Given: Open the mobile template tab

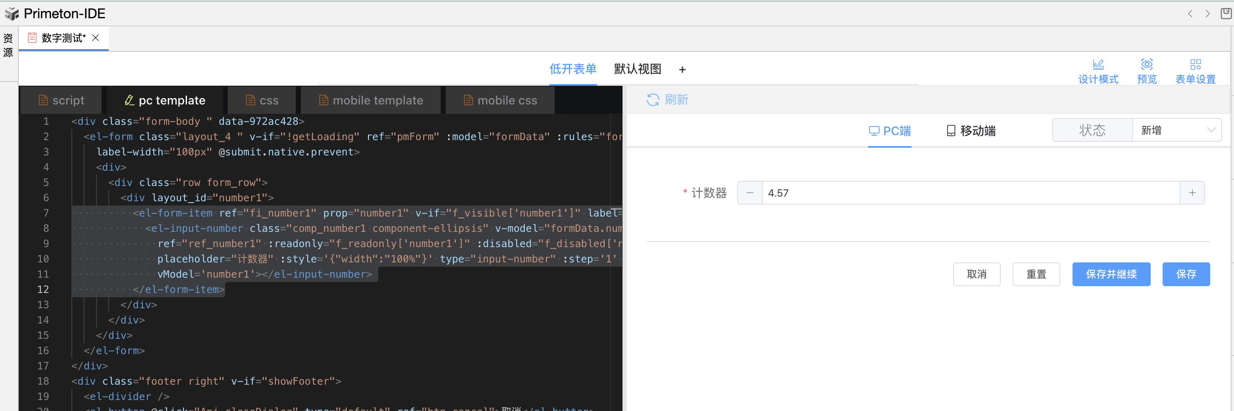Looking at the screenshot, I should pos(371,101).
